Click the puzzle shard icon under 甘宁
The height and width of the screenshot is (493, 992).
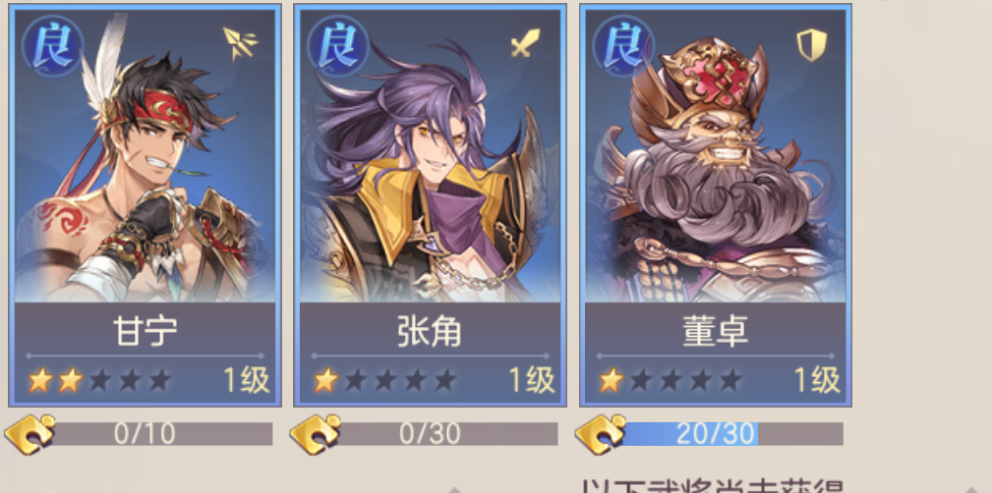click(x=29, y=434)
